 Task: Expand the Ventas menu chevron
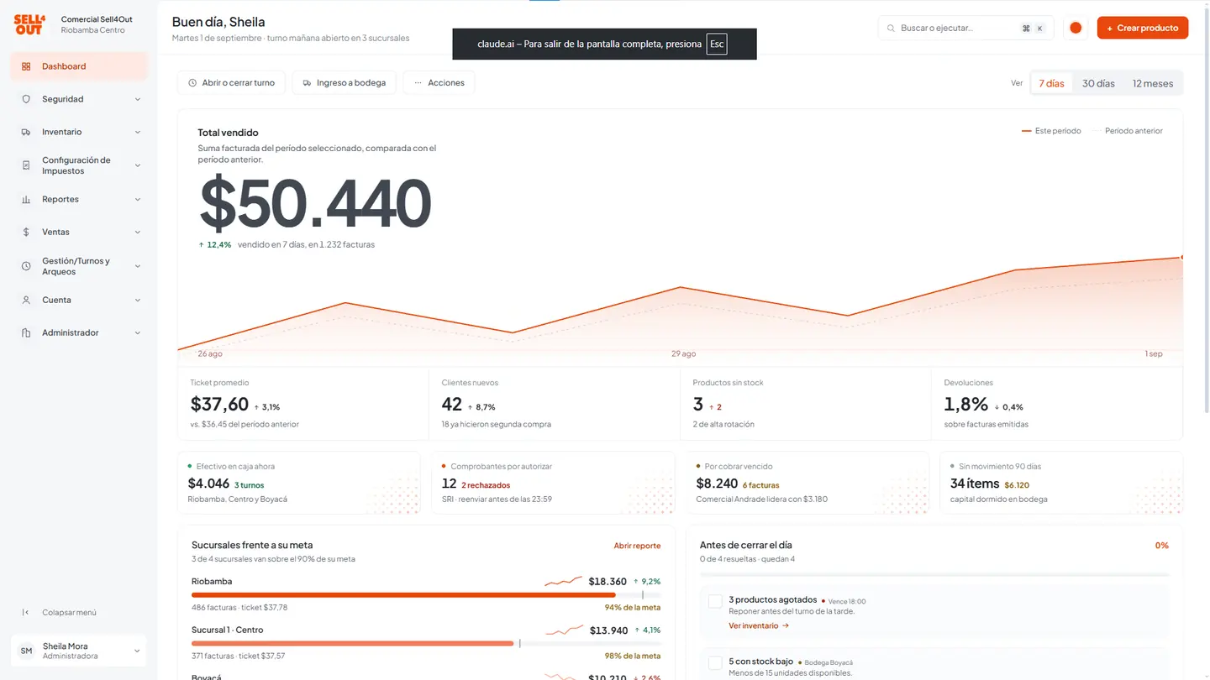pos(138,232)
